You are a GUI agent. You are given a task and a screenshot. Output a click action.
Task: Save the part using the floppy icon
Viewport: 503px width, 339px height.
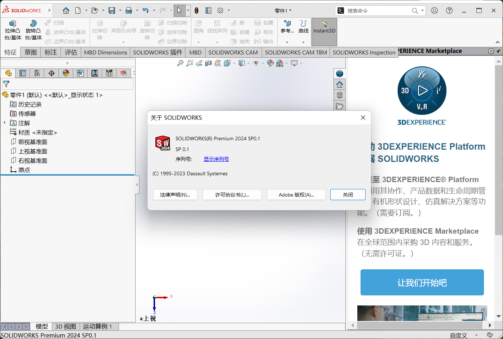(112, 10)
